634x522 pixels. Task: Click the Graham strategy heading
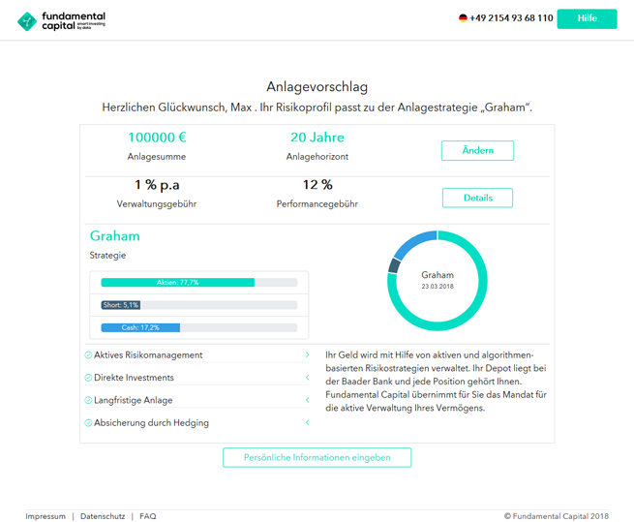point(115,236)
